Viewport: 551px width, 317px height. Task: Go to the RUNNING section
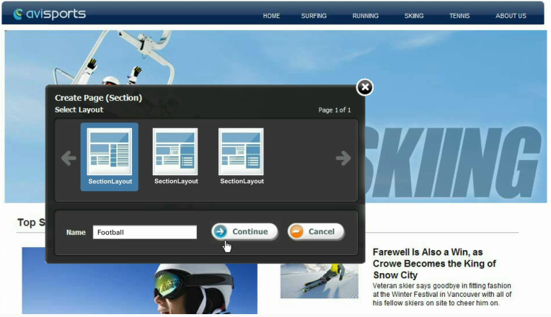(366, 16)
